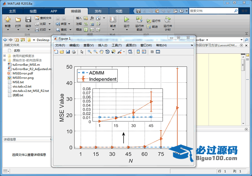Open 文件(F) menu in Figure 1
This screenshot has height=176, width=252.
point(60,45)
